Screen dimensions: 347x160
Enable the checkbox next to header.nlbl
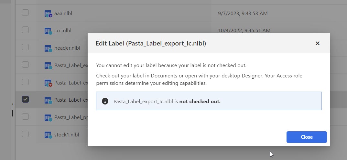[25, 47]
